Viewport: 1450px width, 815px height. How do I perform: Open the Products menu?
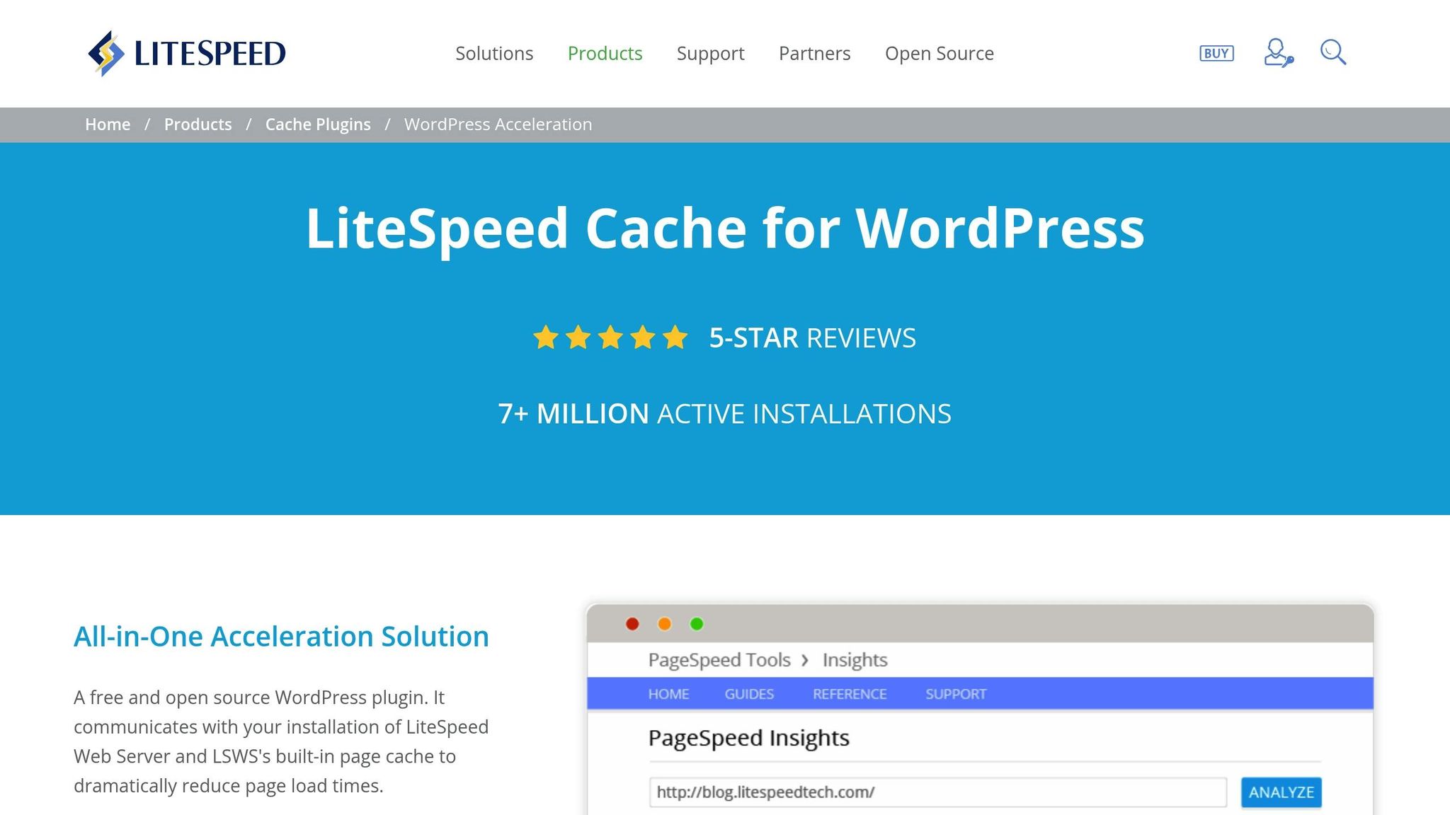605,53
